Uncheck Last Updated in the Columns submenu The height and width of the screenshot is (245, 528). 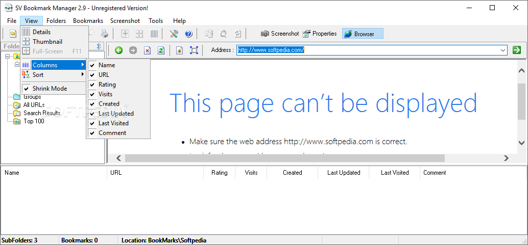118,114
